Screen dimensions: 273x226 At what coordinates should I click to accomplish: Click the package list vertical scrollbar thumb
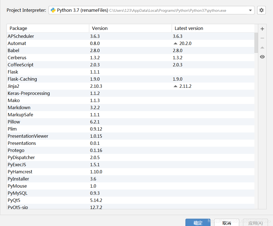point(256,43)
